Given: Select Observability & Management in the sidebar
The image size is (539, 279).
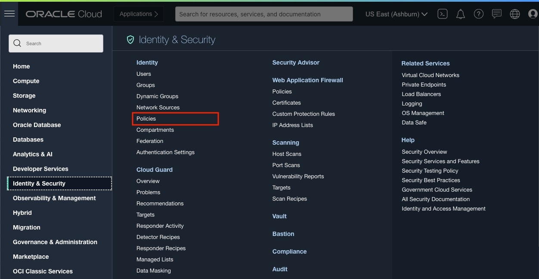Looking at the screenshot, I should (54, 198).
